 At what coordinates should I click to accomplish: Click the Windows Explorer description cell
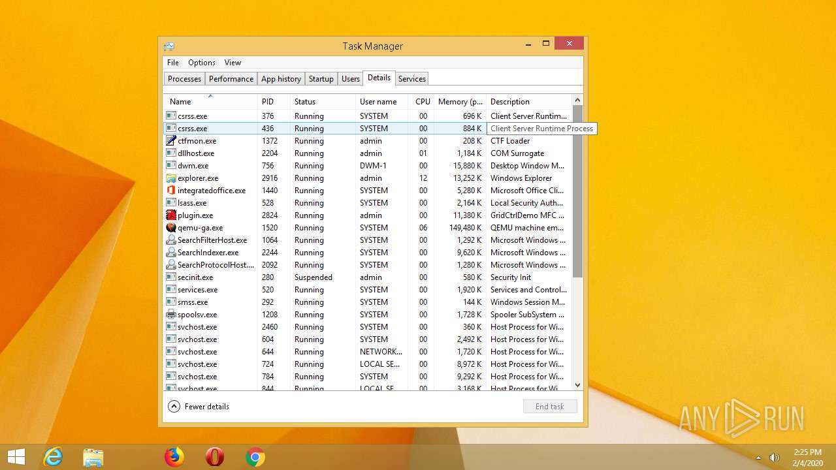(521, 178)
